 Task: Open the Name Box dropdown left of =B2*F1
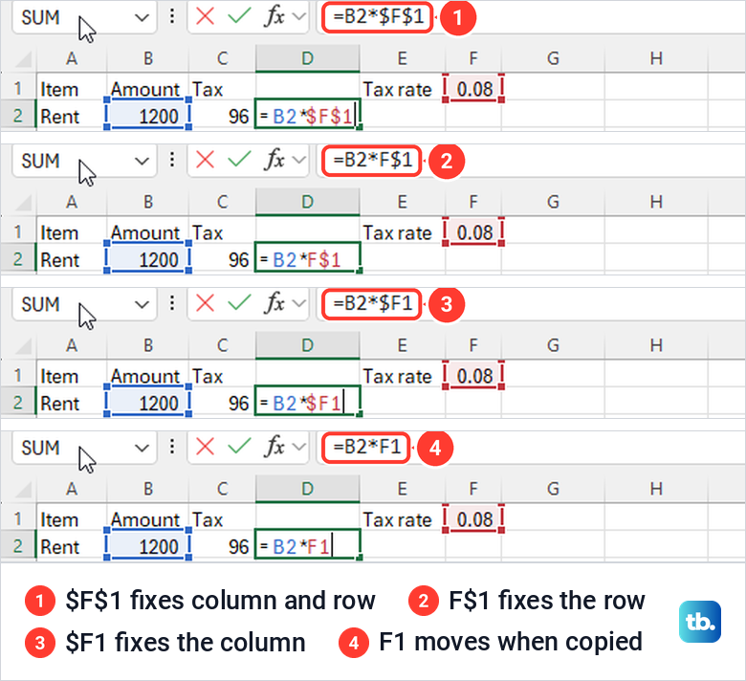click(x=142, y=449)
